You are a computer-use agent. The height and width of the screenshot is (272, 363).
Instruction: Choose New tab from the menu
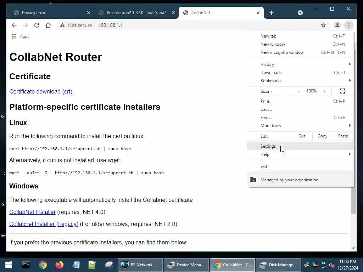300,36
